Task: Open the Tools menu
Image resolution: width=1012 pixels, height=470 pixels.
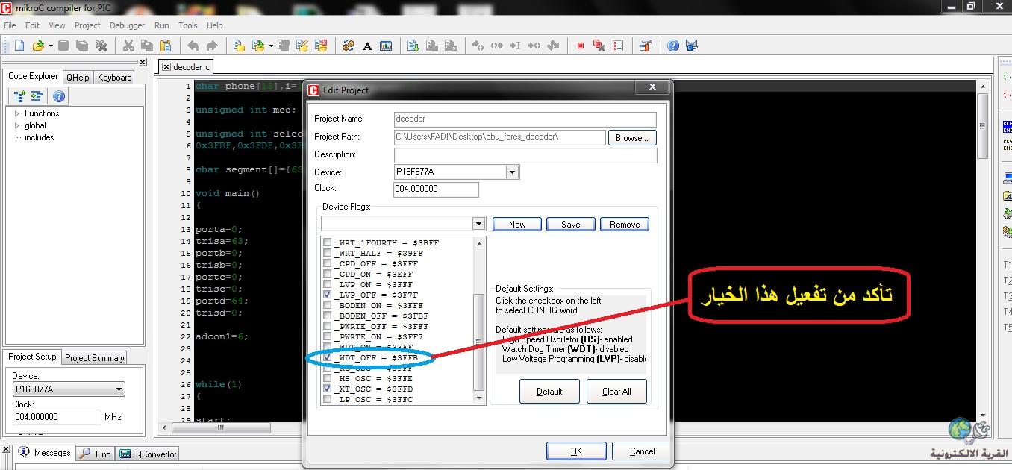Action: point(188,25)
